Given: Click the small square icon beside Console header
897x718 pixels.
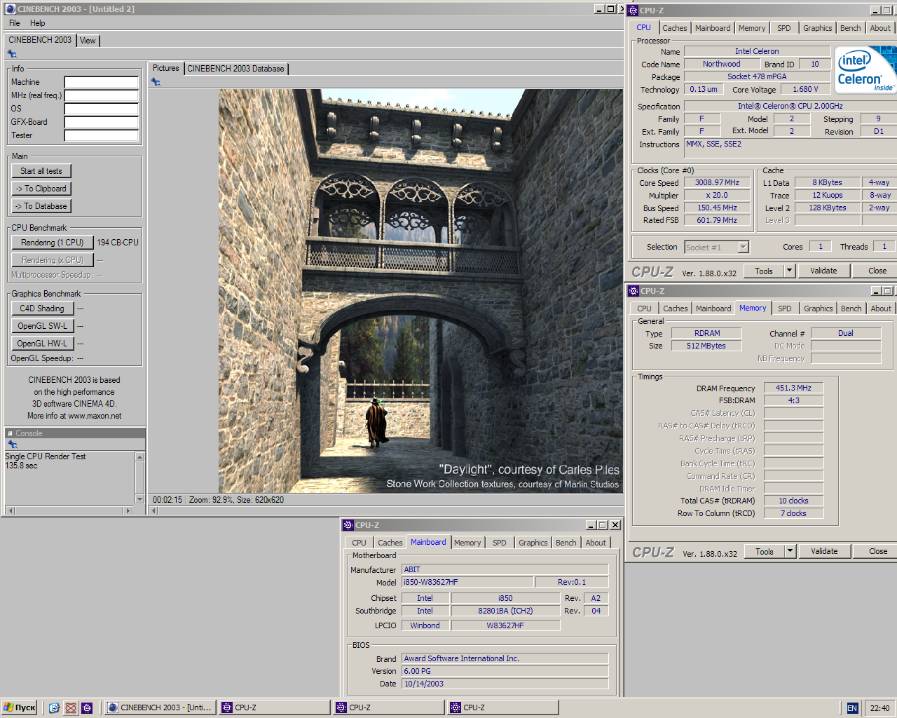Looking at the screenshot, I should (x=10, y=433).
